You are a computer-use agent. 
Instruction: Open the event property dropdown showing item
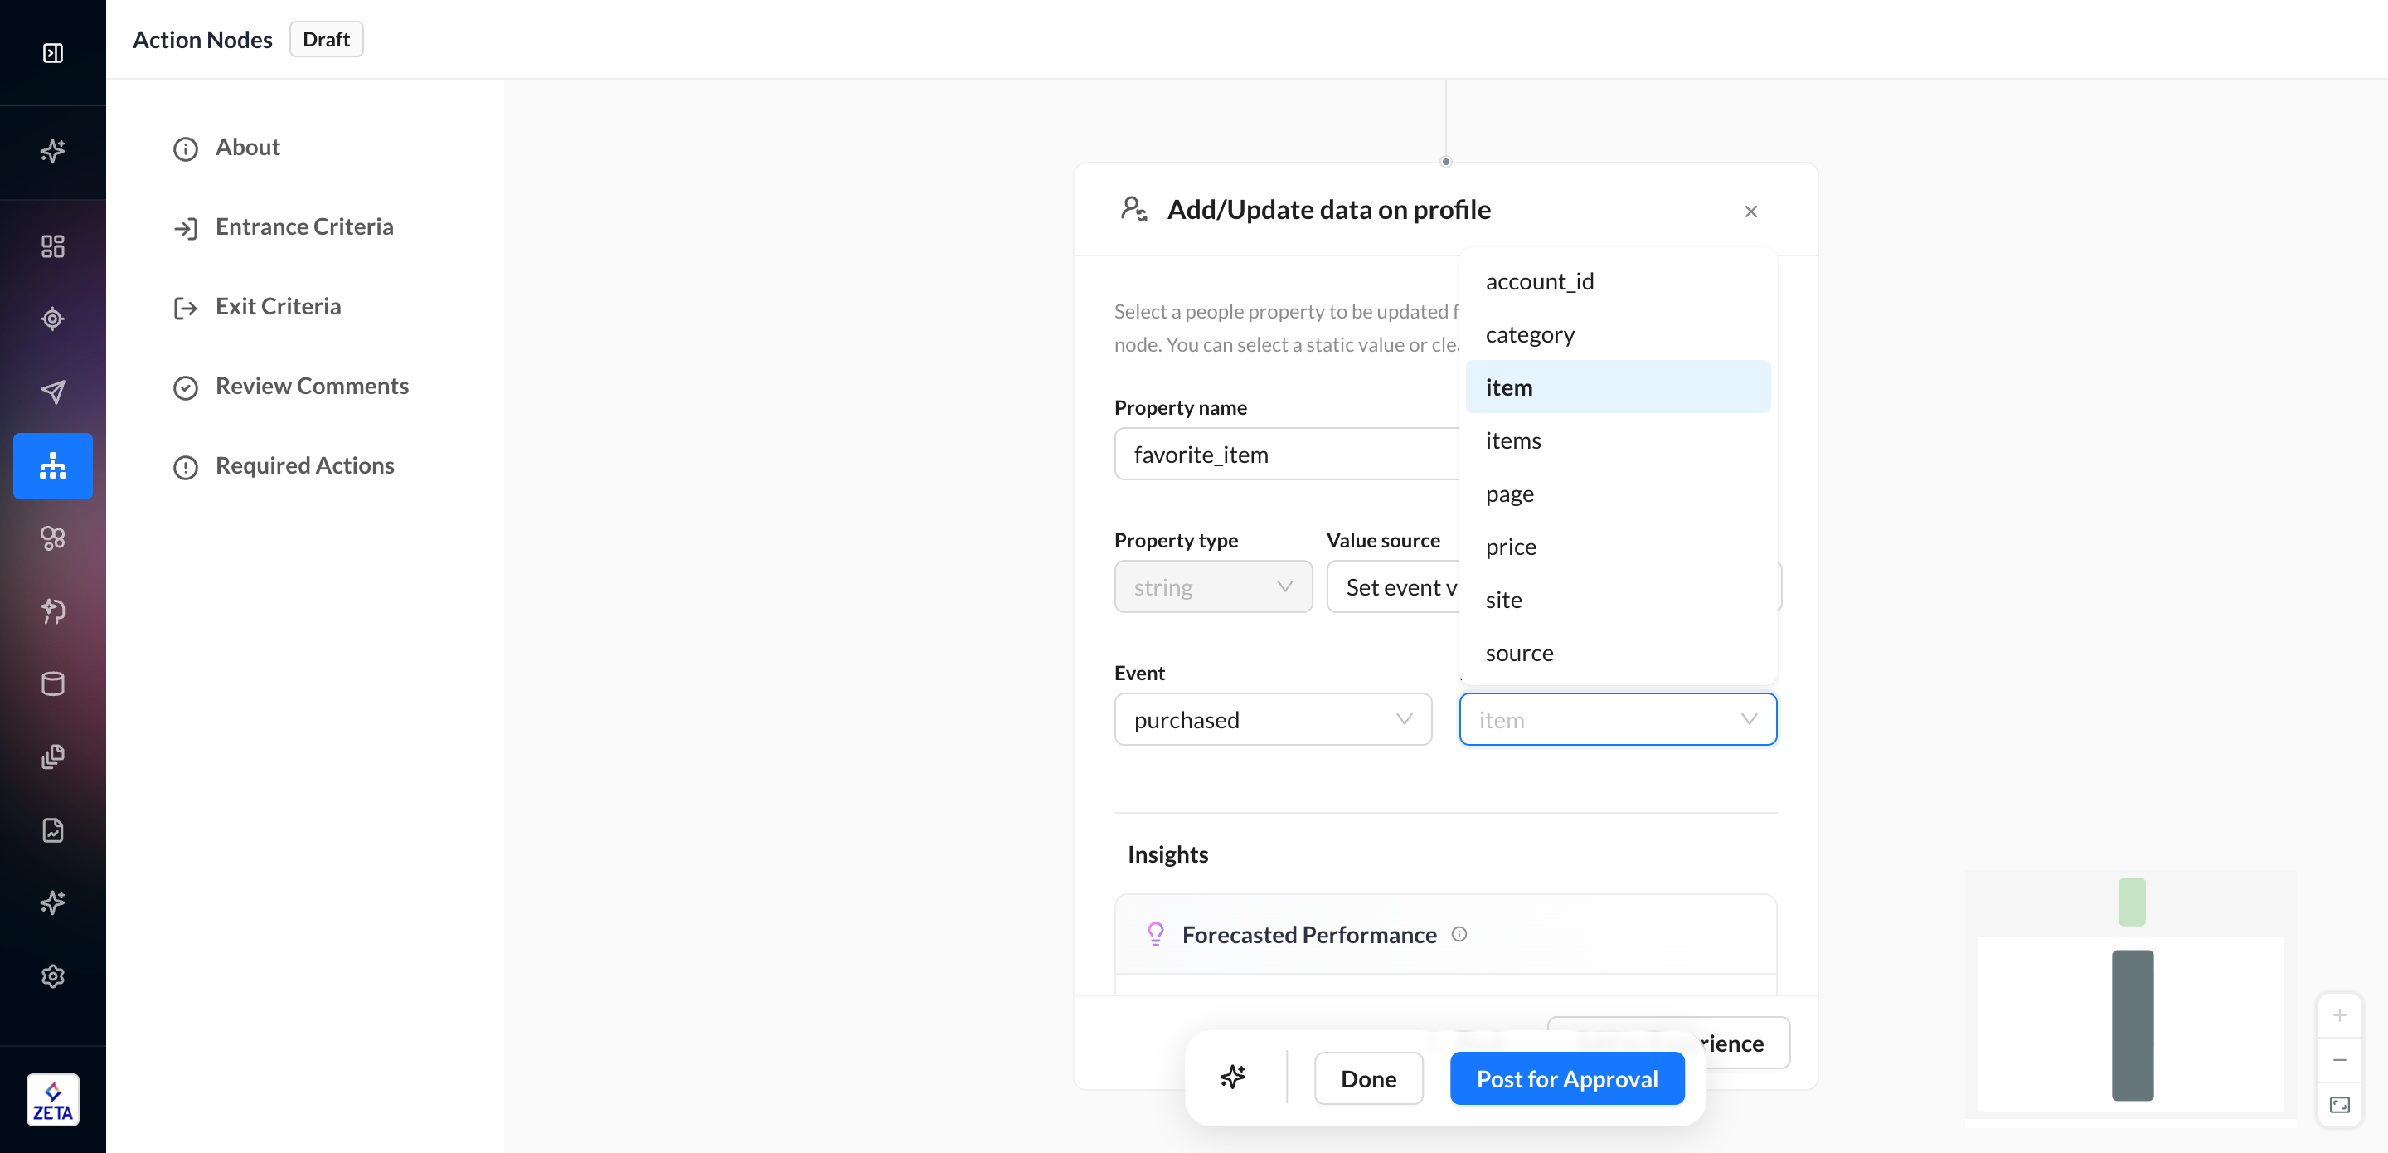coord(1617,719)
